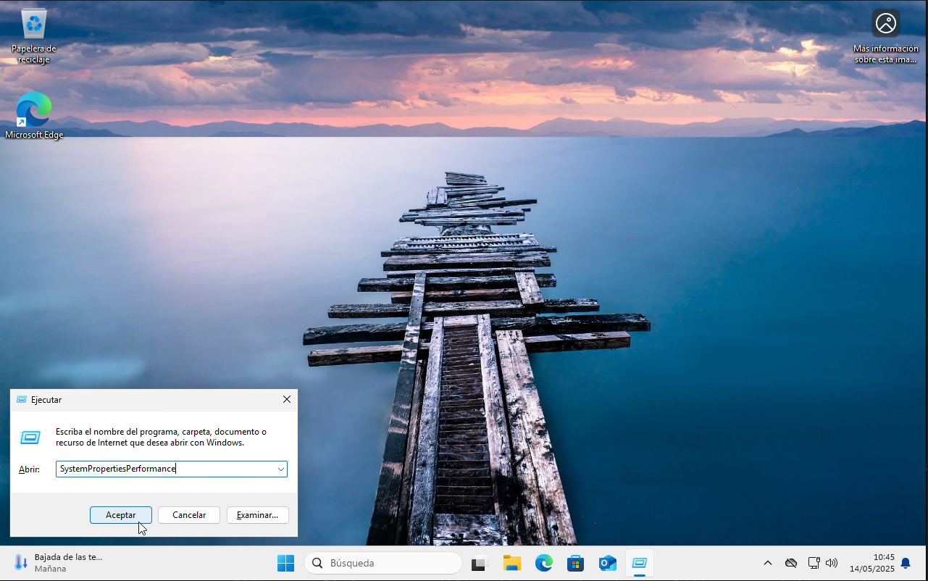928x581 pixels.
Task: Open the weather widget in the taskbar
Action: pyautogui.click(x=58, y=563)
